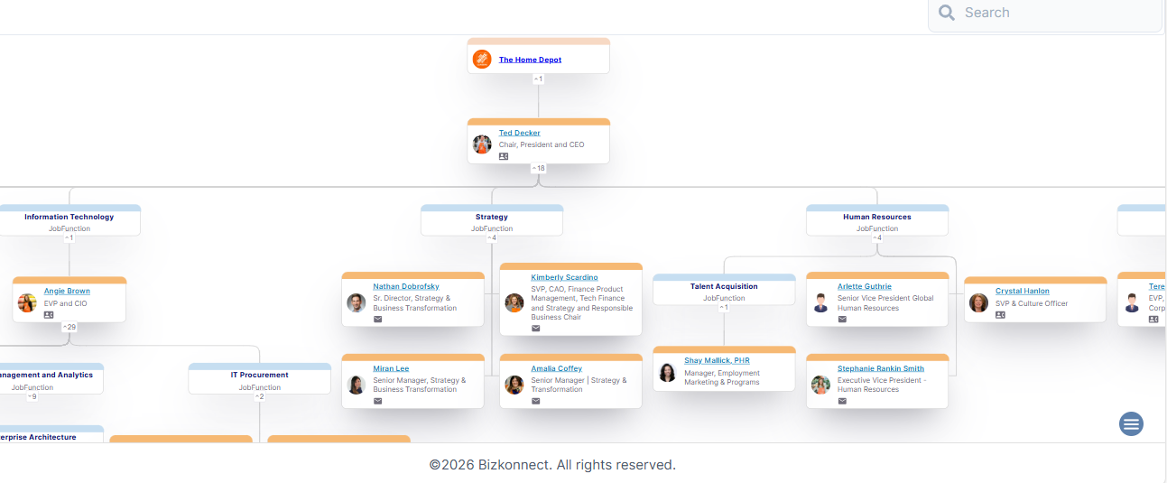Click Shay Mallick's avatar photo
Image resolution: width=1167 pixels, height=483 pixels.
point(668,373)
